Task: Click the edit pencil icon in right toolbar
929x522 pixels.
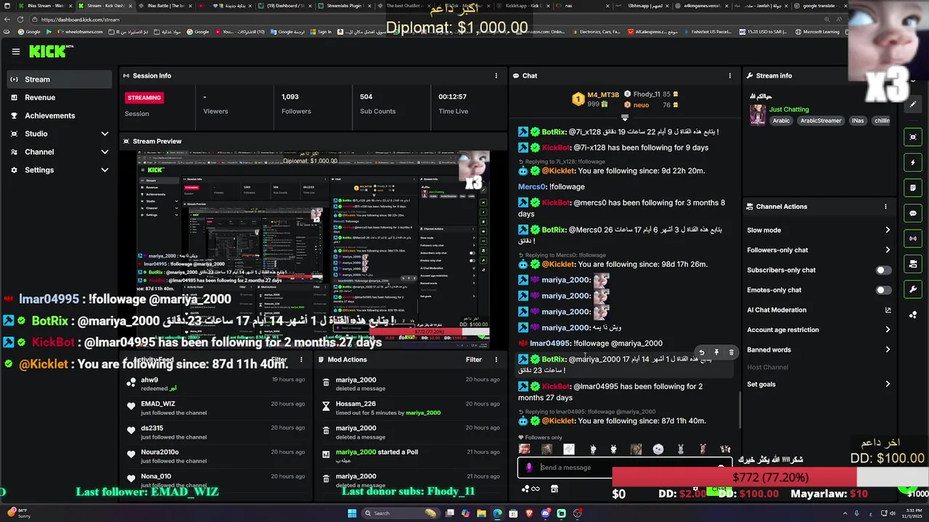Action: (913, 104)
